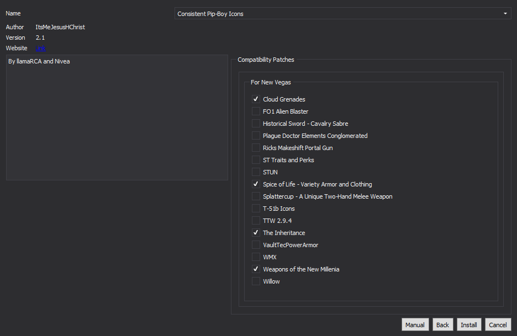517x336 pixels.
Task: Click the Compatibility Patches group title
Action: tap(266, 60)
